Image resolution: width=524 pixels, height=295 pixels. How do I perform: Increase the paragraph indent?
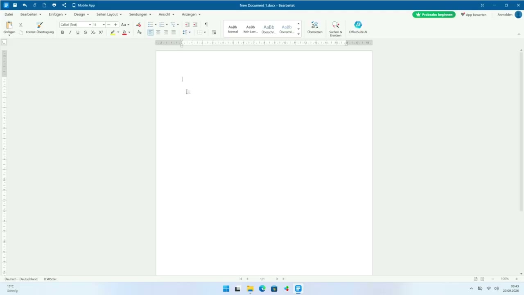coord(195,25)
